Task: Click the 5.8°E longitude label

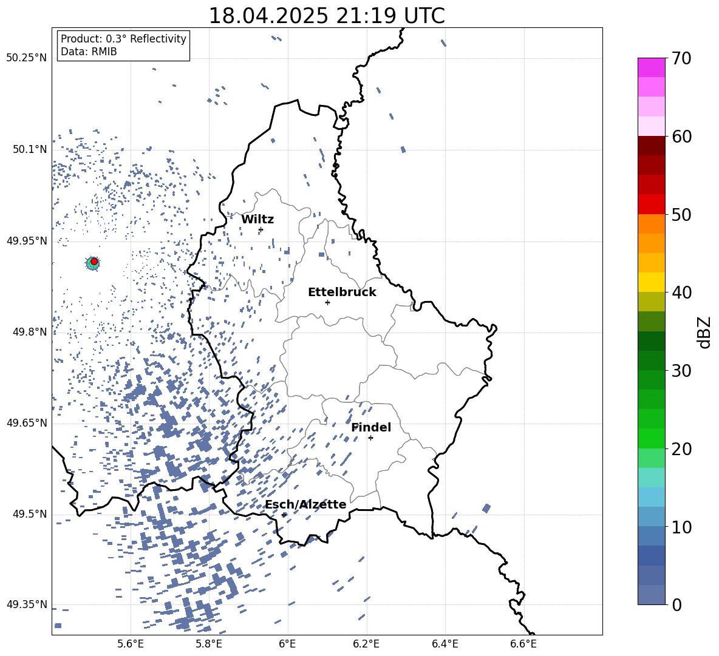Action: (x=209, y=644)
